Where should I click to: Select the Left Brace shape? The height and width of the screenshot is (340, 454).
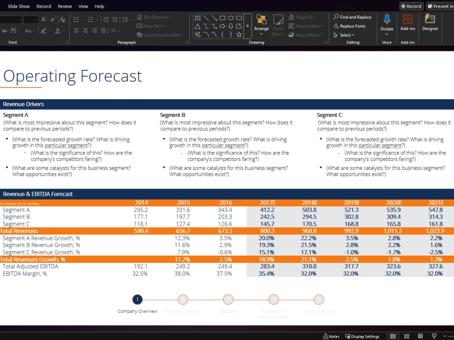click(x=222, y=35)
